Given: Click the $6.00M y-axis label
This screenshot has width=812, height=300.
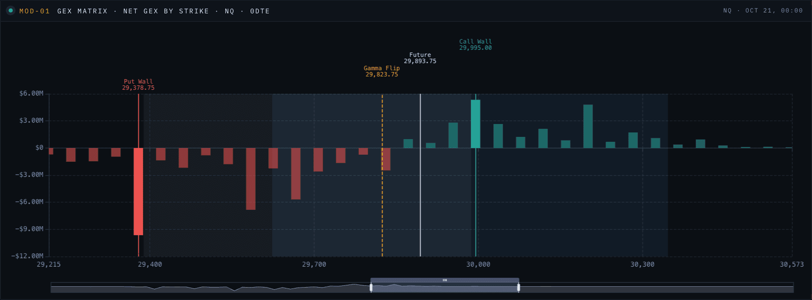Looking at the screenshot, I should tap(31, 93).
